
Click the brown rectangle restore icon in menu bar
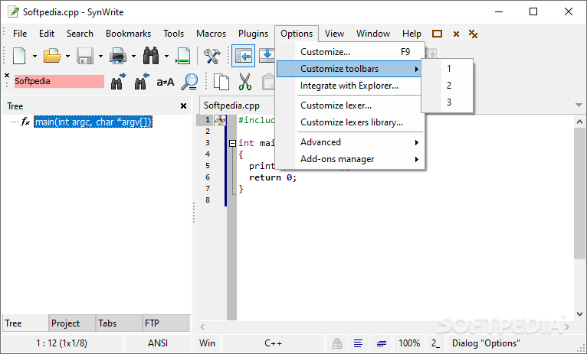click(437, 34)
